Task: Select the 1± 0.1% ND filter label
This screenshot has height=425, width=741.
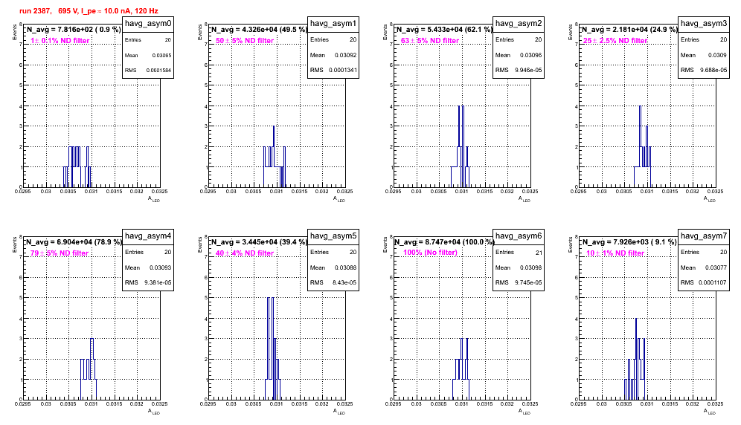Action: tap(60, 41)
